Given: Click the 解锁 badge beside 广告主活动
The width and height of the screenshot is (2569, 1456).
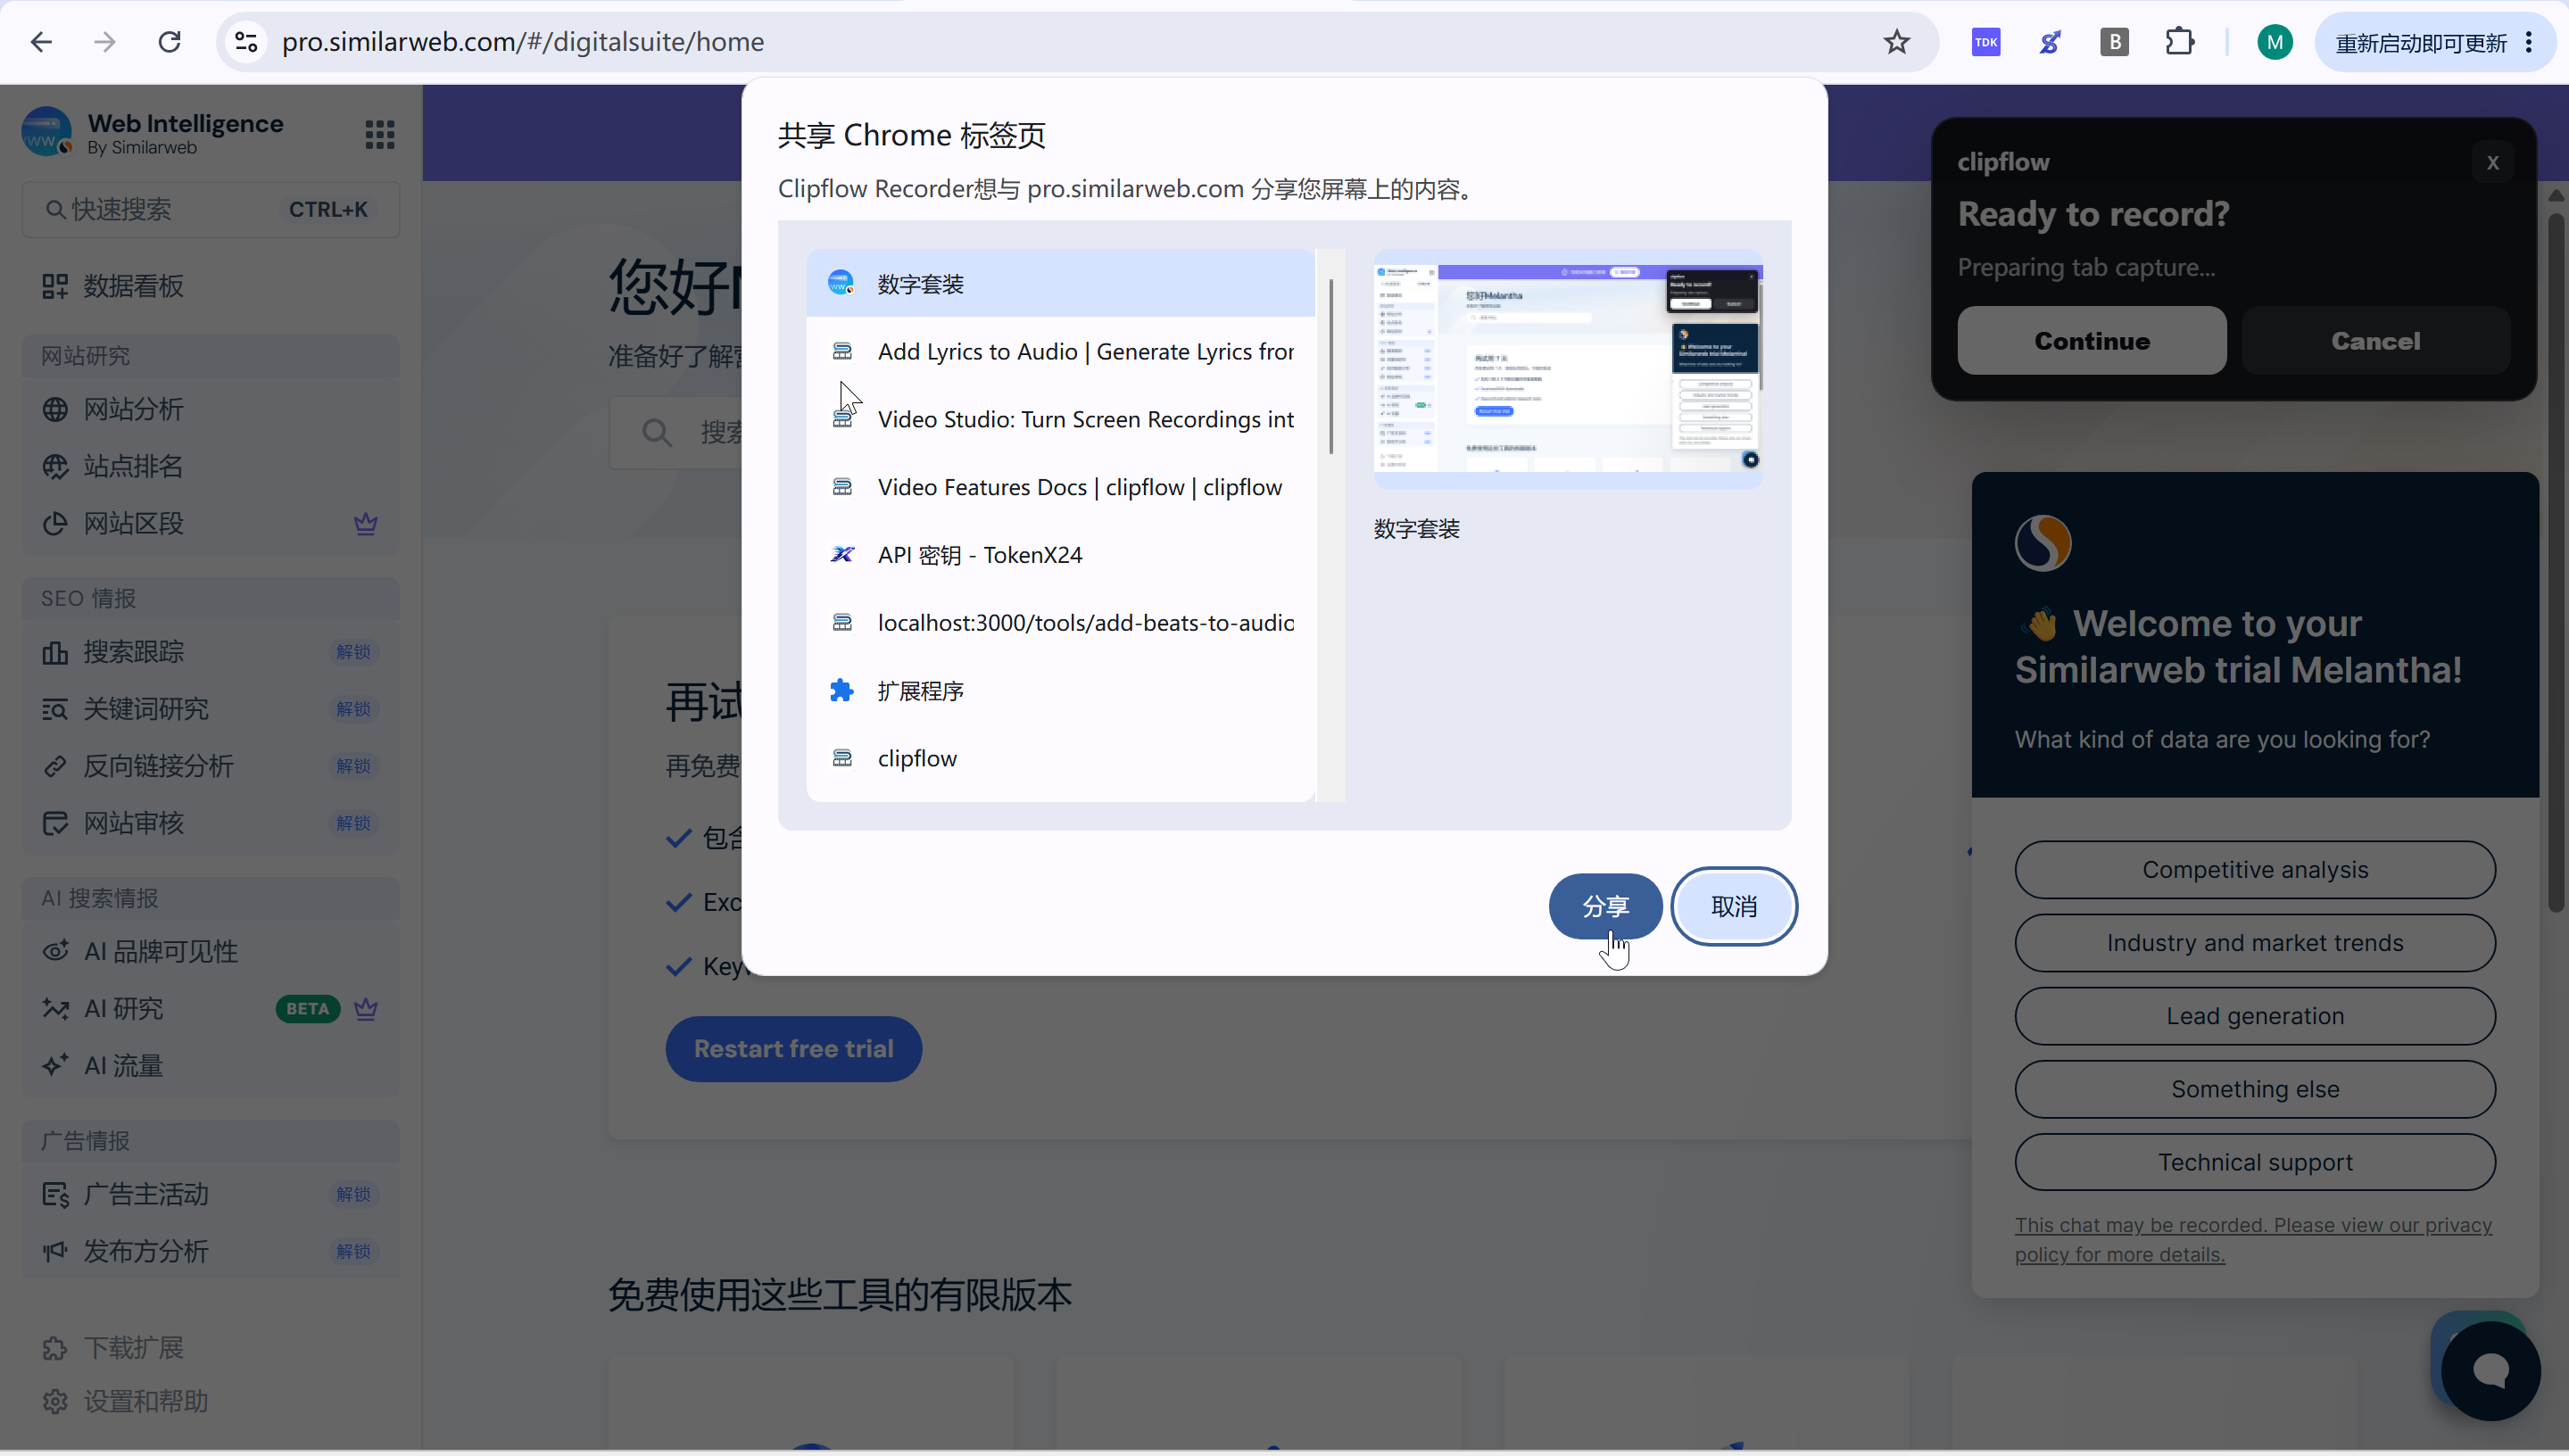Looking at the screenshot, I should tap(353, 1194).
